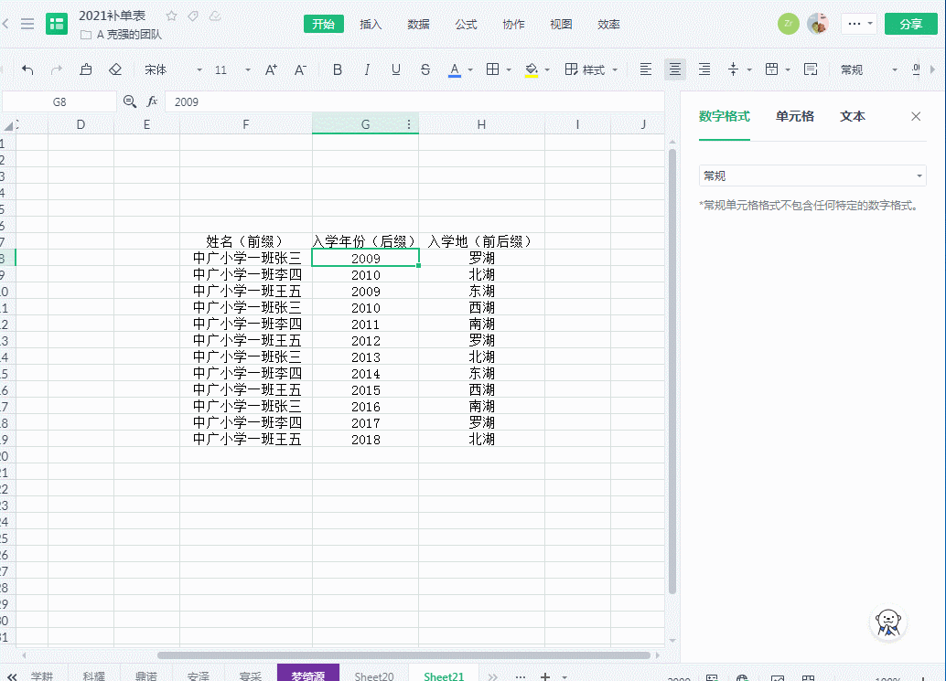Click the cloud sync status icon
The height and width of the screenshot is (681, 946).
[x=215, y=16]
